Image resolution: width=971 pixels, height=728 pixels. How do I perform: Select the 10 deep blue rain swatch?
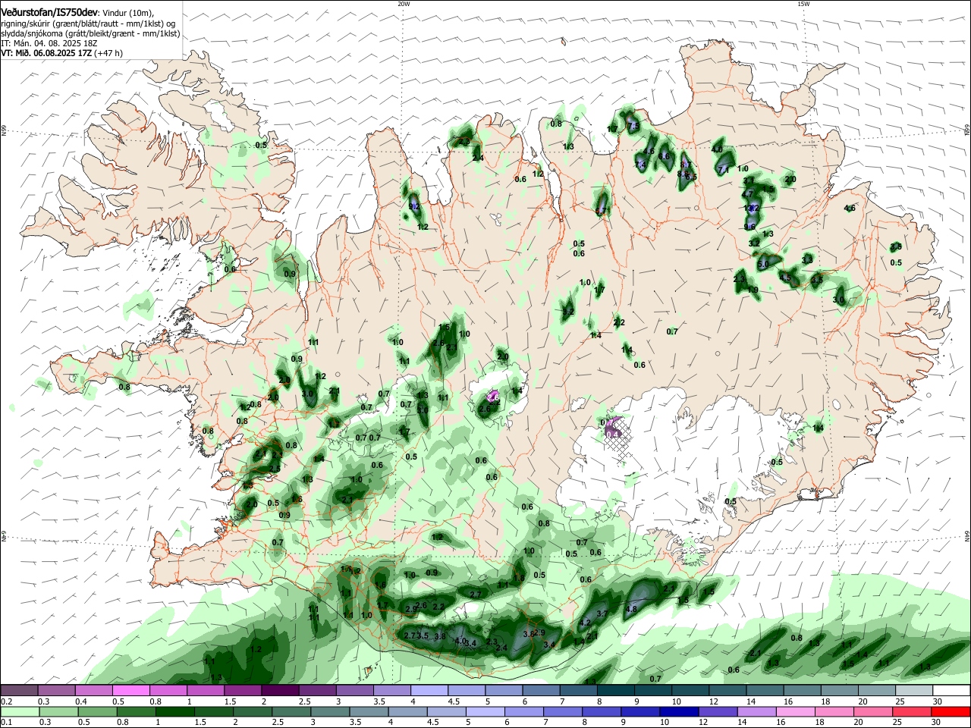(679, 712)
